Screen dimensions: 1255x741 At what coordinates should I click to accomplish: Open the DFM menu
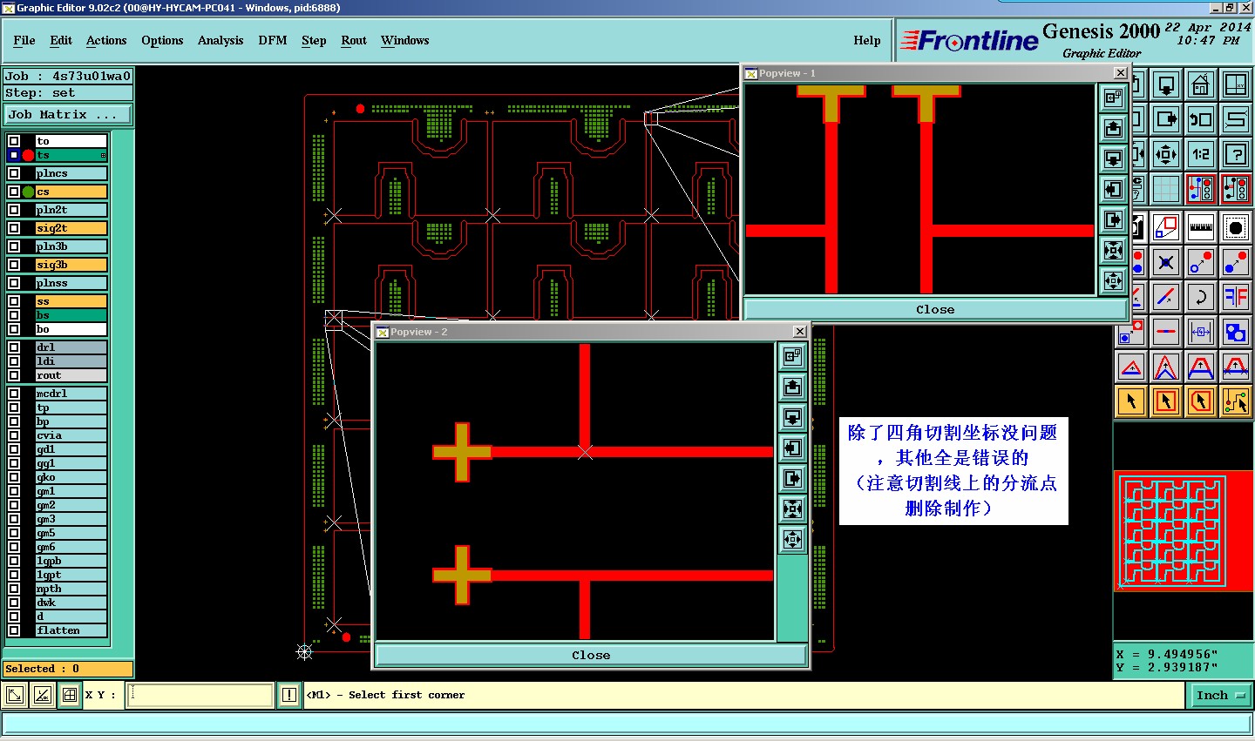pyautogui.click(x=273, y=40)
